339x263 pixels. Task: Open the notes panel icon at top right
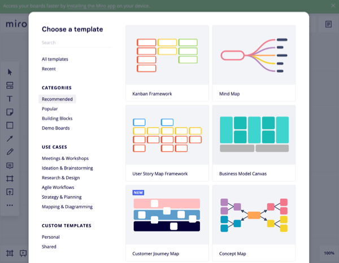point(328,24)
